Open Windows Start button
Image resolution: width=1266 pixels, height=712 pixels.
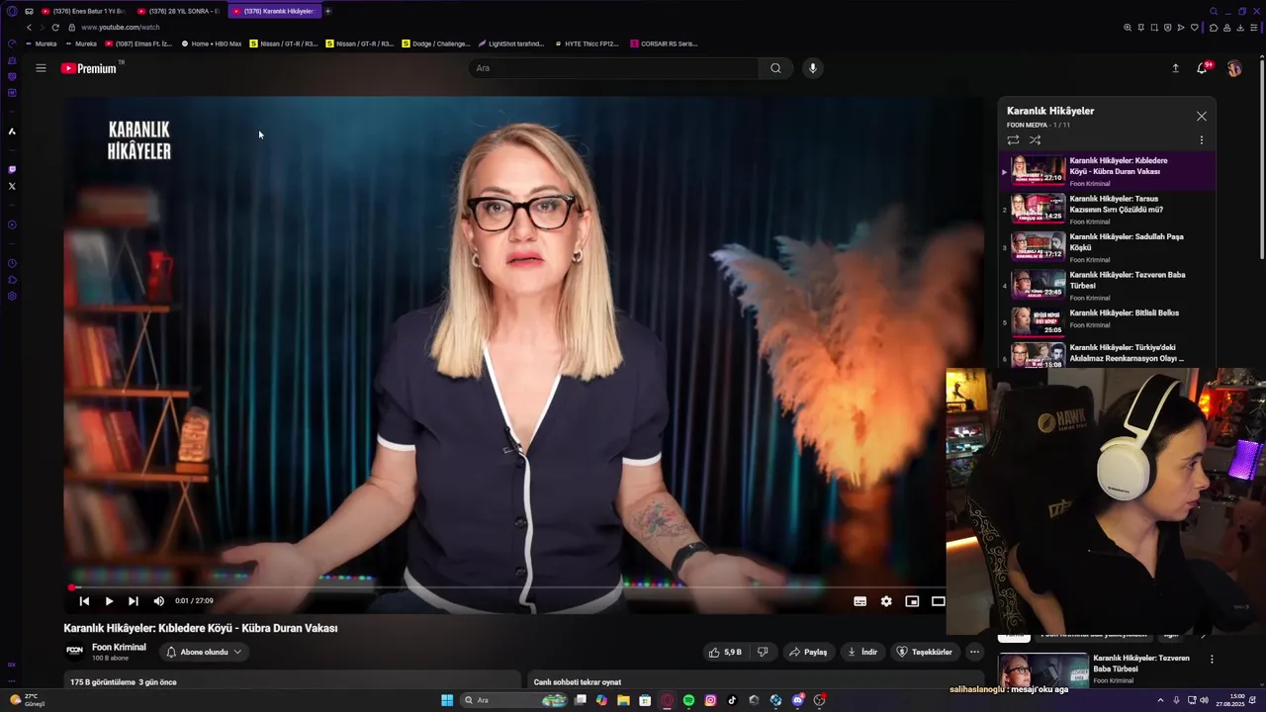click(447, 700)
